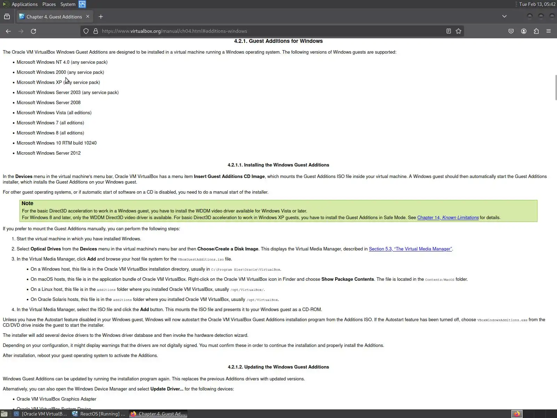Viewport: 557px width, 418px height.
Task: Open Firefox View recent browsing icon
Action: pyautogui.click(x=7, y=17)
